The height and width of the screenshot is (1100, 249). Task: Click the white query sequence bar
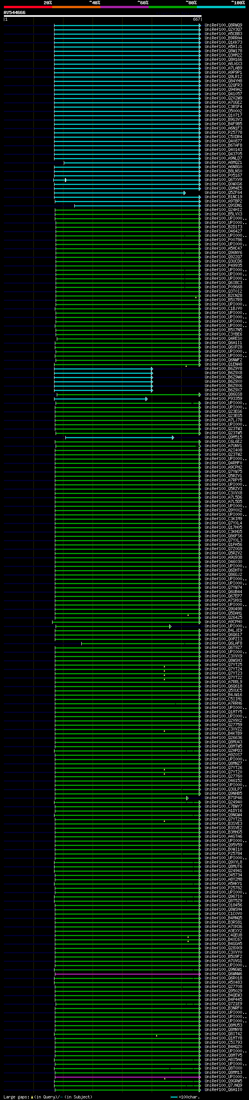point(103,16)
